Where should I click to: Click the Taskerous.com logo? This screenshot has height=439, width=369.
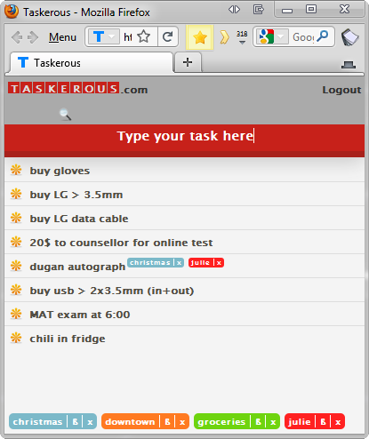point(77,88)
